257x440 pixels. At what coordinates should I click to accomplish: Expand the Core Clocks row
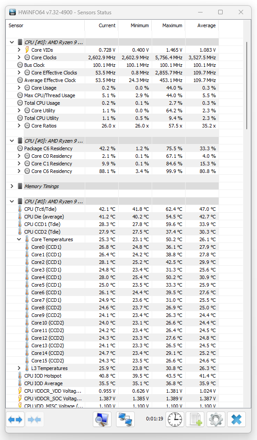point(19,57)
